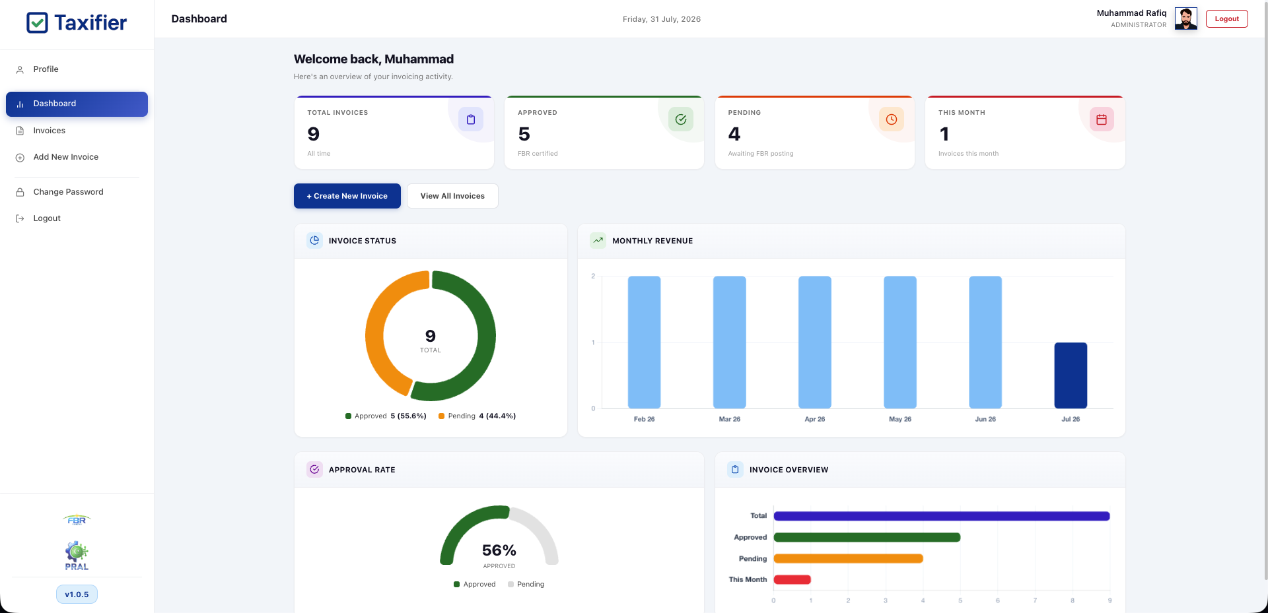The height and width of the screenshot is (613, 1268).
Task: Click the May 26 revenue bar
Action: tap(900, 342)
